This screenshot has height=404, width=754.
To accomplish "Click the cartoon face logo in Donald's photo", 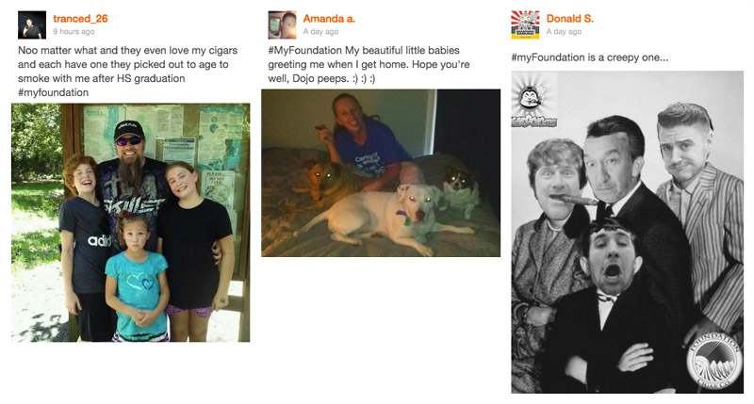I will click(x=533, y=101).
